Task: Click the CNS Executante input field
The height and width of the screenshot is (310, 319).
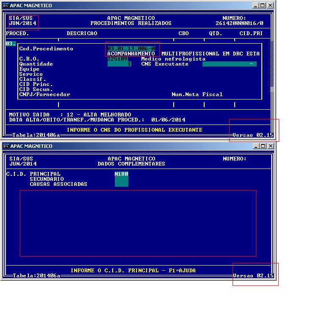Action: click(x=230, y=64)
